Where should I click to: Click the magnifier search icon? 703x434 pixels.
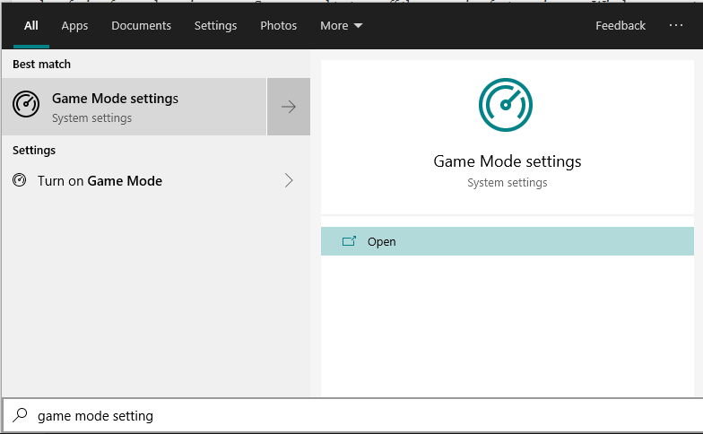coord(20,415)
